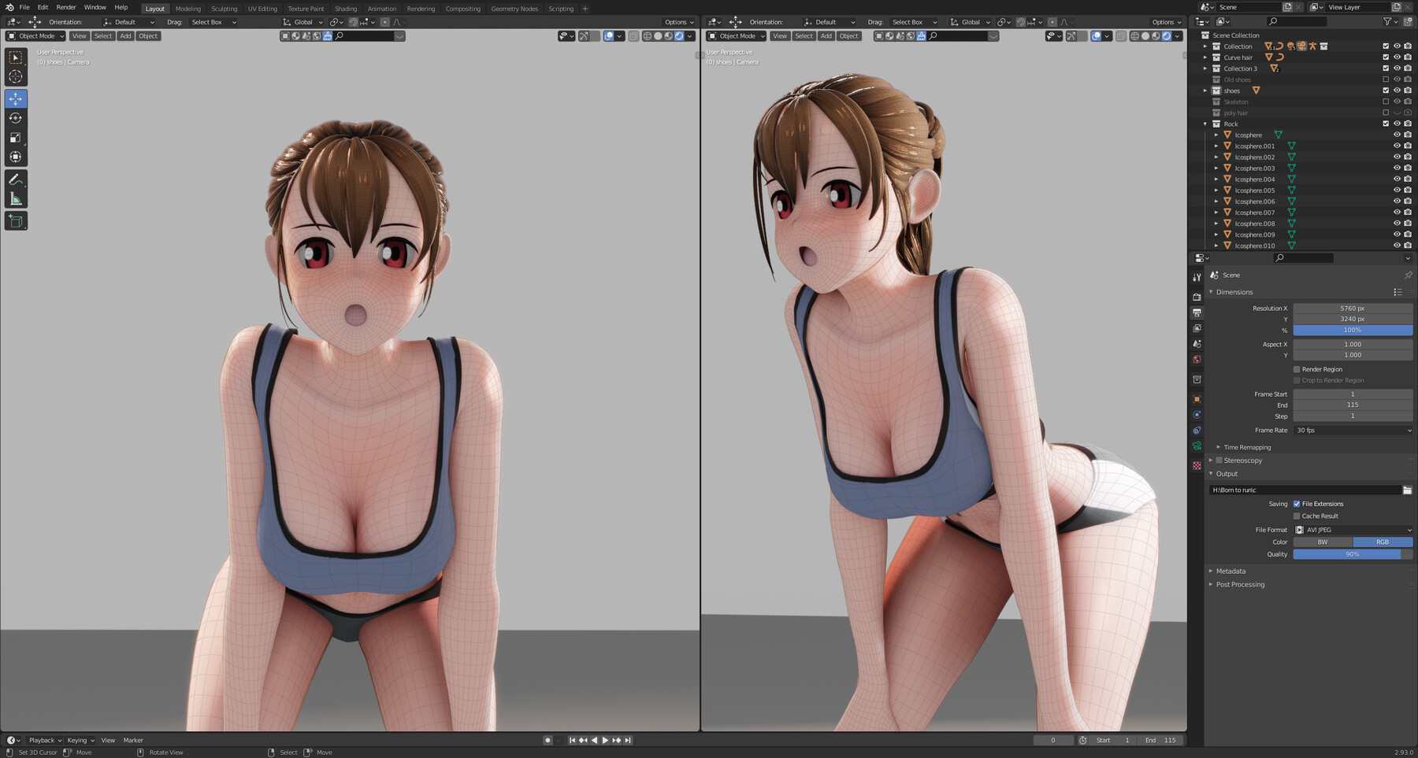Switch to the Shading workspace tab
1418x758 pixels.
[x=346, y=9]
